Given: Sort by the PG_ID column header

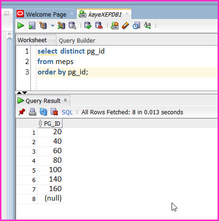Looking at the screenshot, I should 50,123.
